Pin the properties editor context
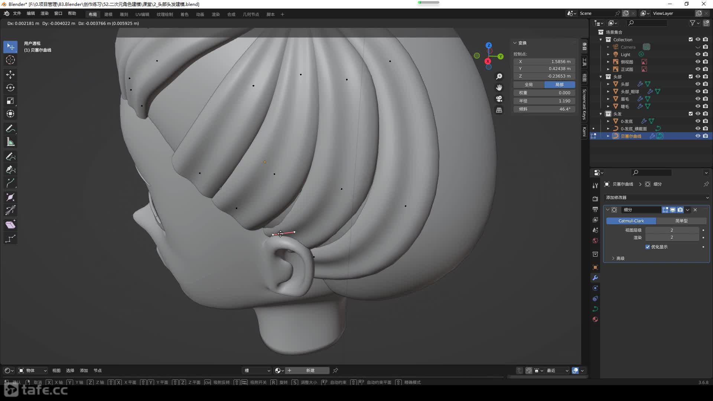 point(706,184)
